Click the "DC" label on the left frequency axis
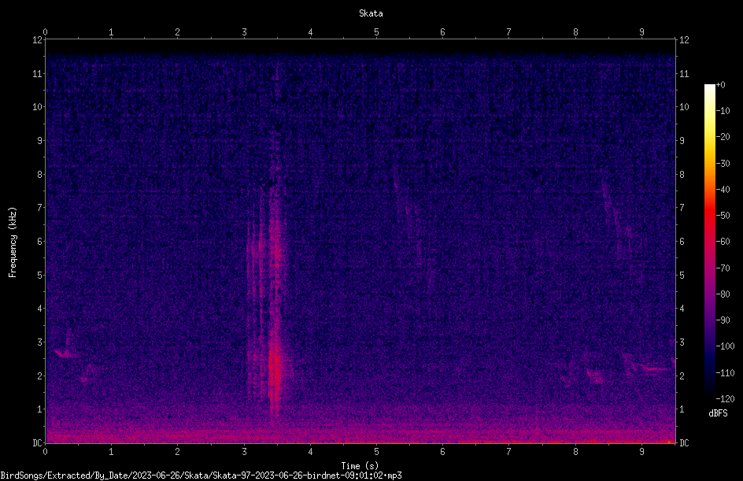 [37, 443]
